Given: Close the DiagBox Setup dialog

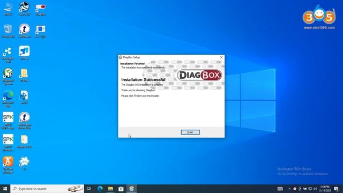Looking at the screenshot, I should coord(221,57).
